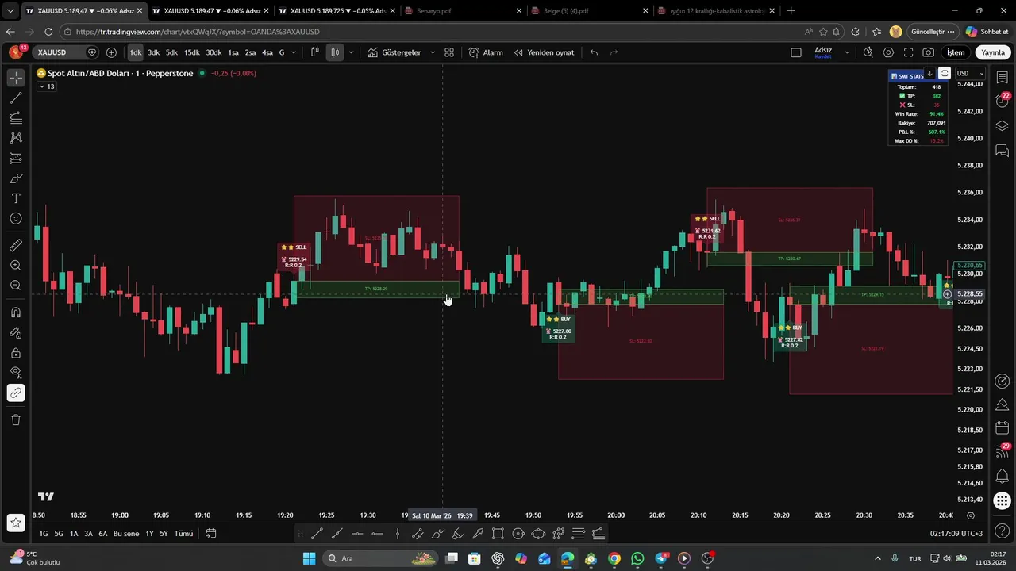The image size is (1016, 571).
Task: Open chats icon in right sidebar
Action: click(1002, 150)
